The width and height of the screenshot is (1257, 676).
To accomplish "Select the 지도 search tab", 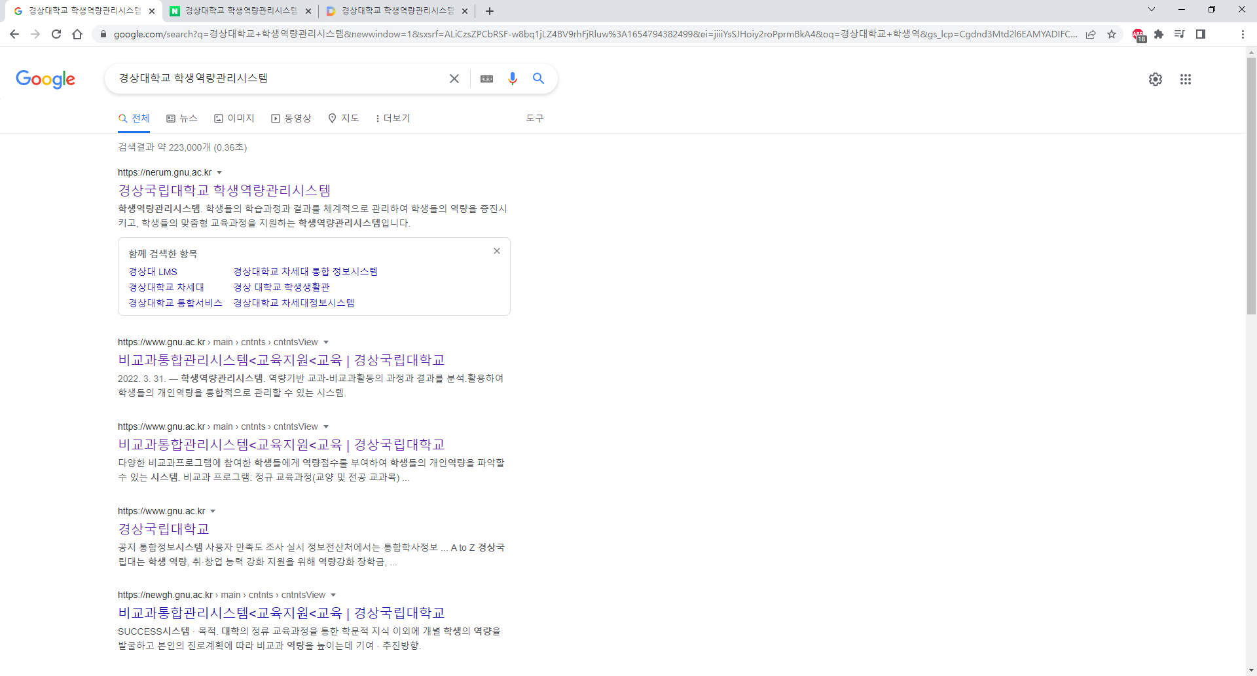I will click(x=344, y=119).
